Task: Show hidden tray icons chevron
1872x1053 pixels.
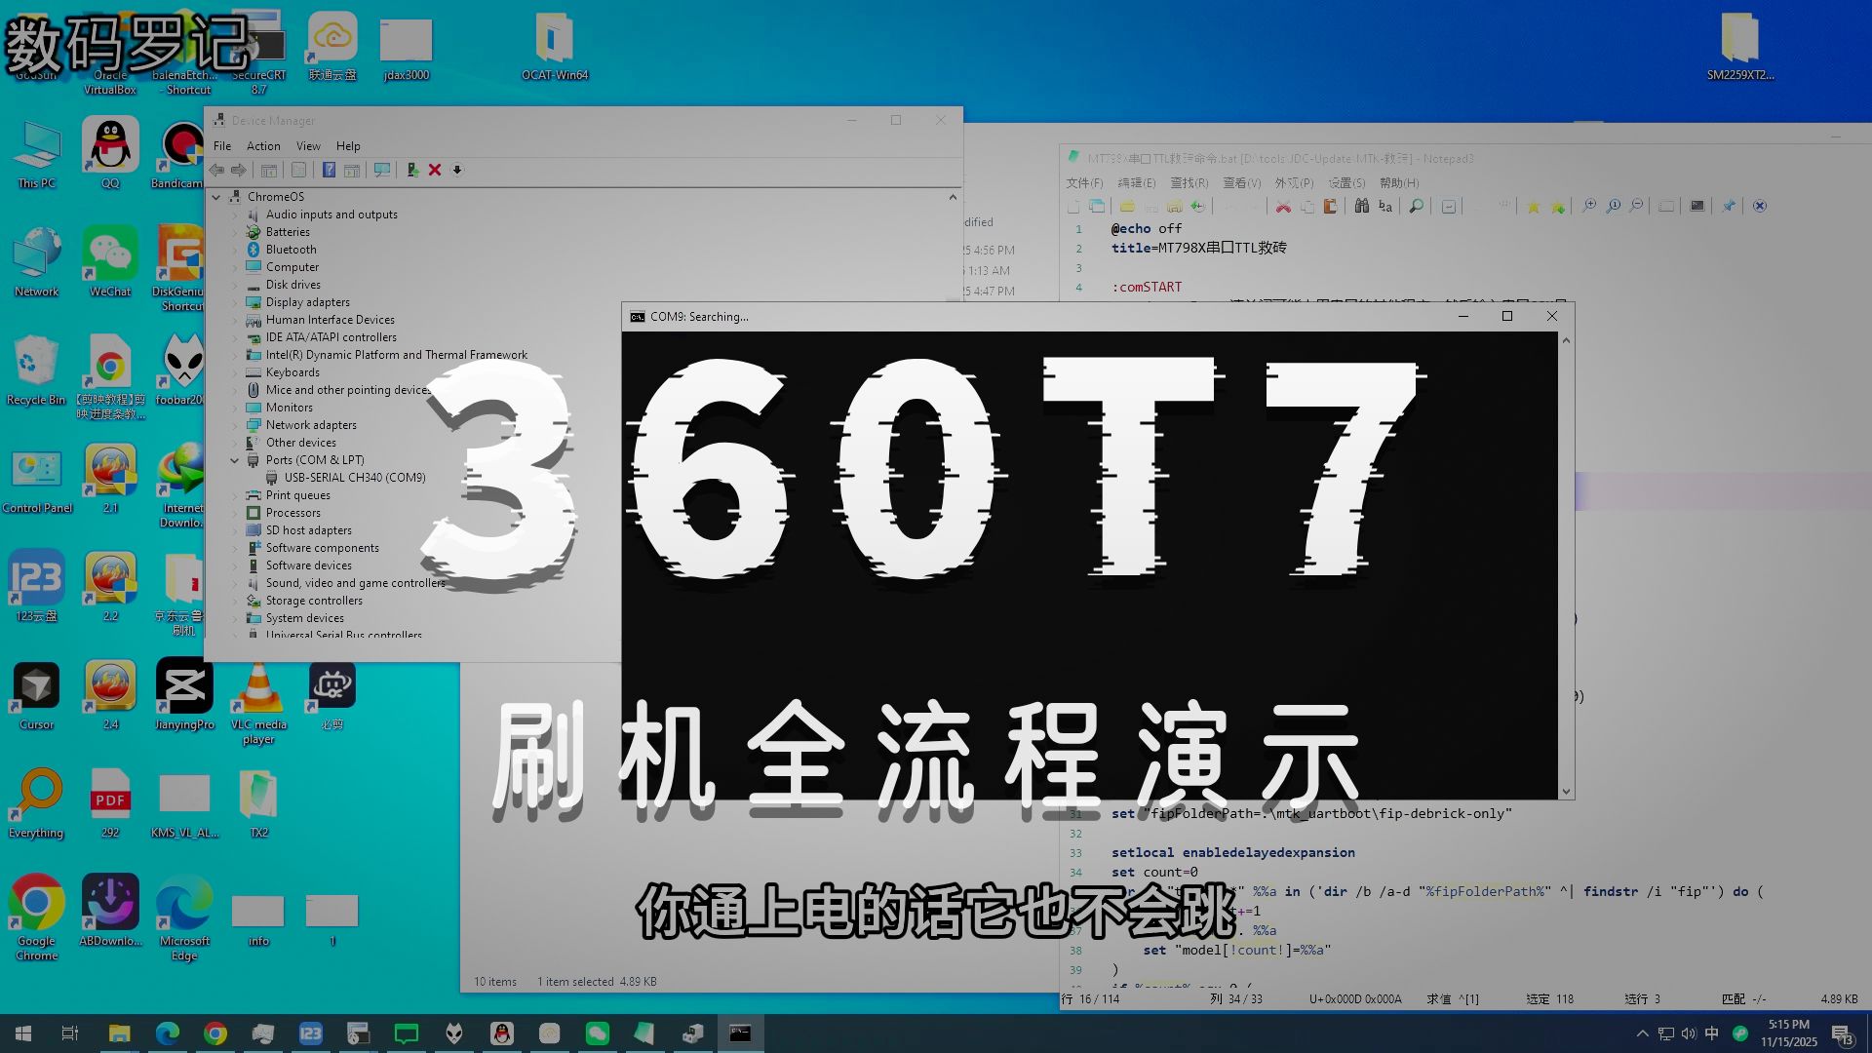Action: [x=1643, y=1033]
